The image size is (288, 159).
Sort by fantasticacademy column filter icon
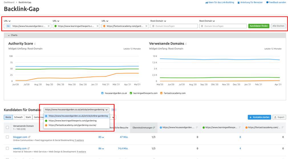click(x=283, y=127)
